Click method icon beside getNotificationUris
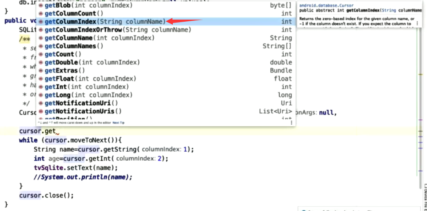The height and width of the screenshot is (211, 427). pos(41,112)
